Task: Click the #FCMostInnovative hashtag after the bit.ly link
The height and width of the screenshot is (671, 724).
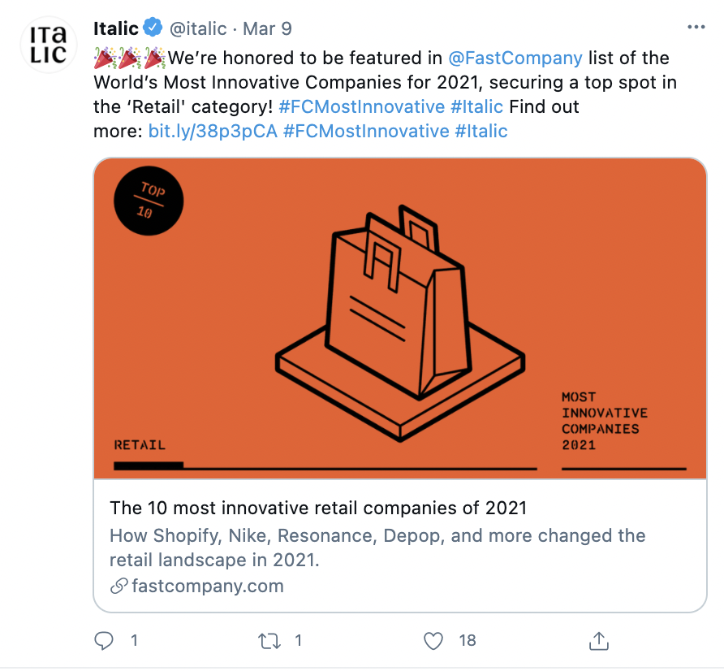Action: click(365, 131)
